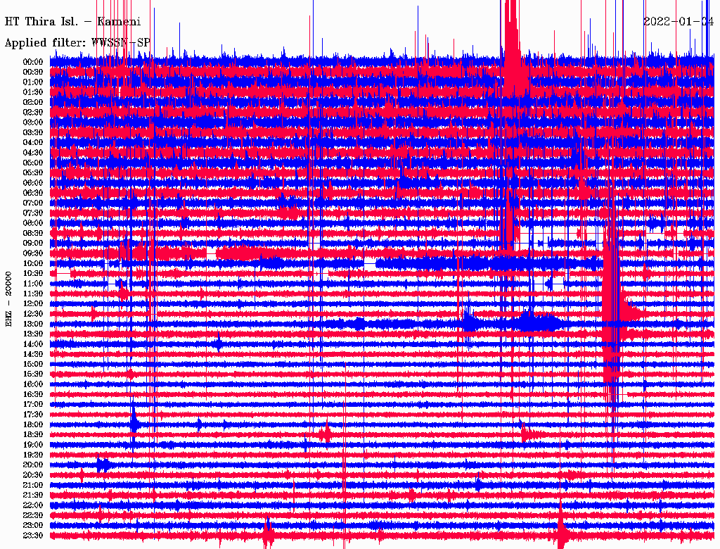Click the 14:30 time label
This screenshot has height=549, width=720.
pyautogui.click(x=33, y=354)
